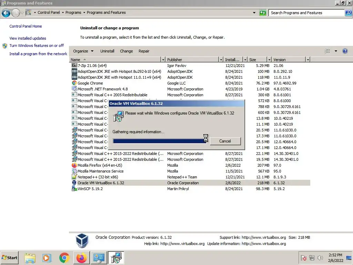The image size is (353, 265).
Task: Click the Search Programs and Features field
Action: [x=306, y=13]
